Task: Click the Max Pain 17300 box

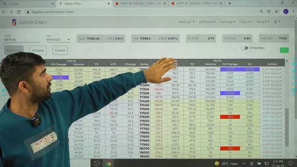Action: pyautogui.click(x=274, y=39)
